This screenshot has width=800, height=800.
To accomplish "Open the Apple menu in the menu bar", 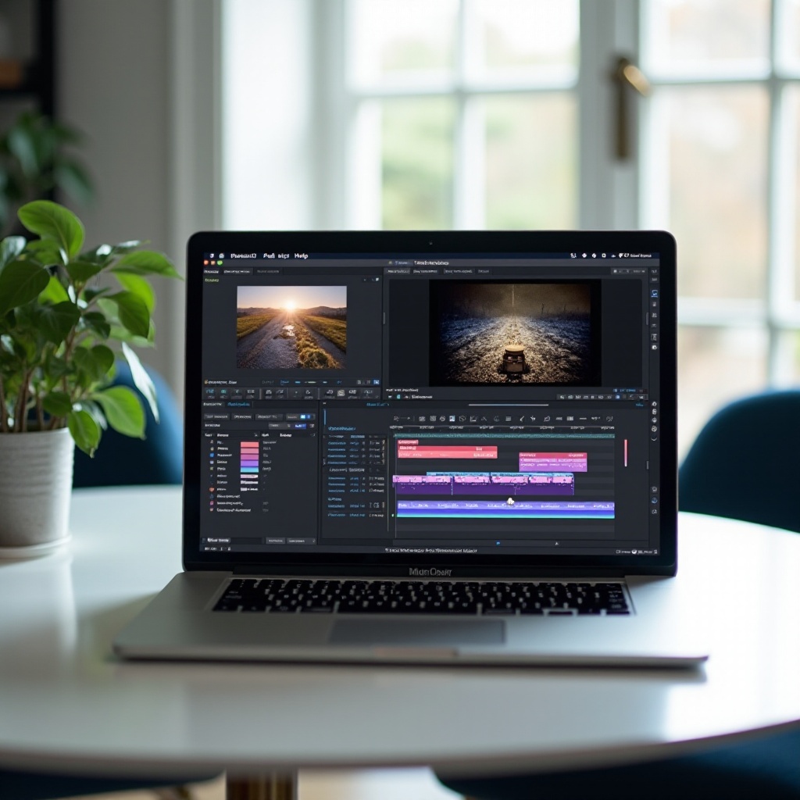I will 212,255.
